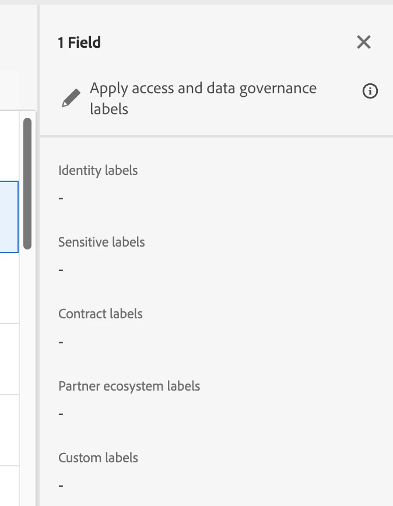Click the 1 Field panel heading
393x506 pixels.
coord(79,43)
